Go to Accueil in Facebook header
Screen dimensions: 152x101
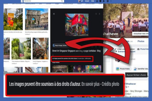click(87, 1)
